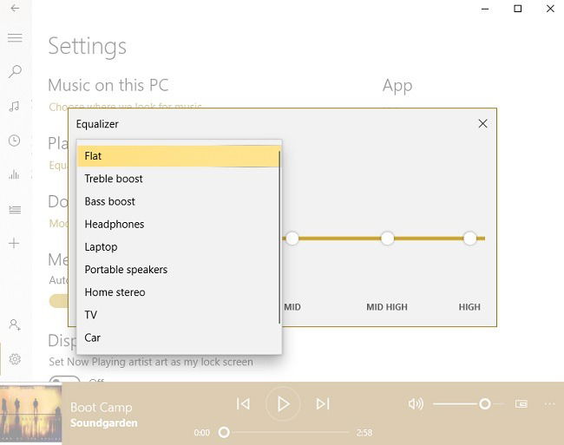
Task: Select the Laptop preset
Action: (178, 247)
